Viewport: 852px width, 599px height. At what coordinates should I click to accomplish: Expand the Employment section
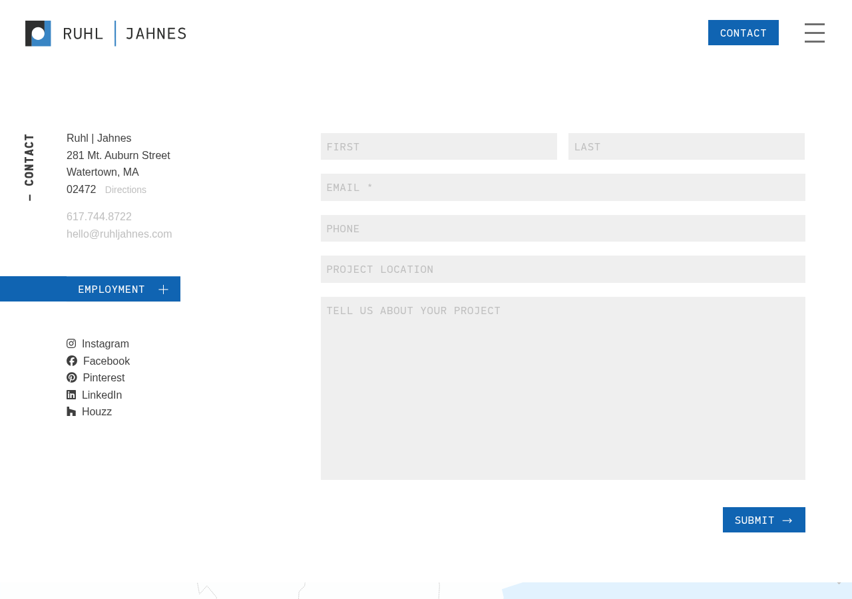(111, 289)
